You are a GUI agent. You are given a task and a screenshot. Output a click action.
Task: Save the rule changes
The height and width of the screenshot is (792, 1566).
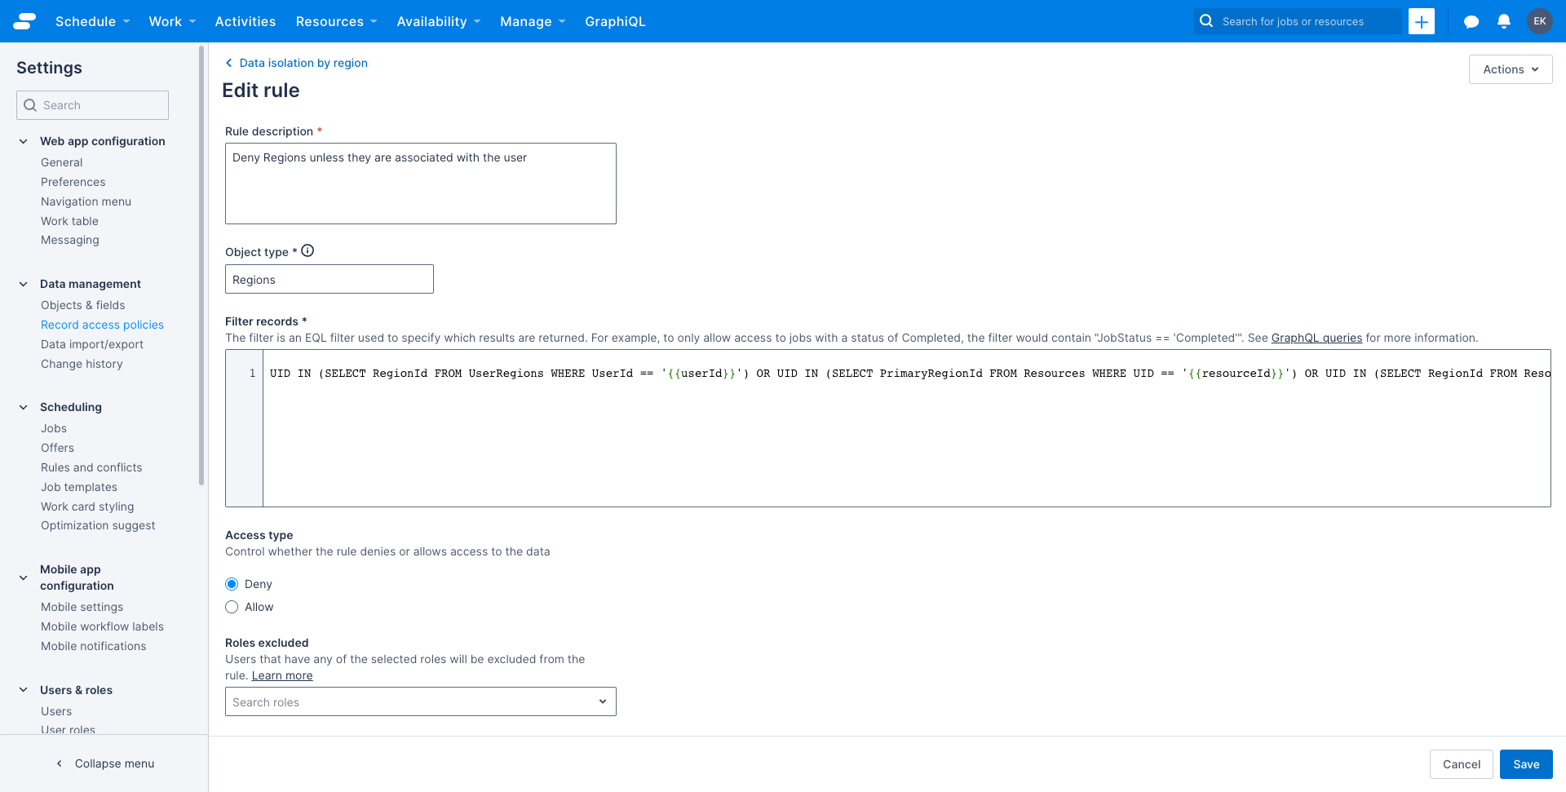click(x=1525, y=764)
